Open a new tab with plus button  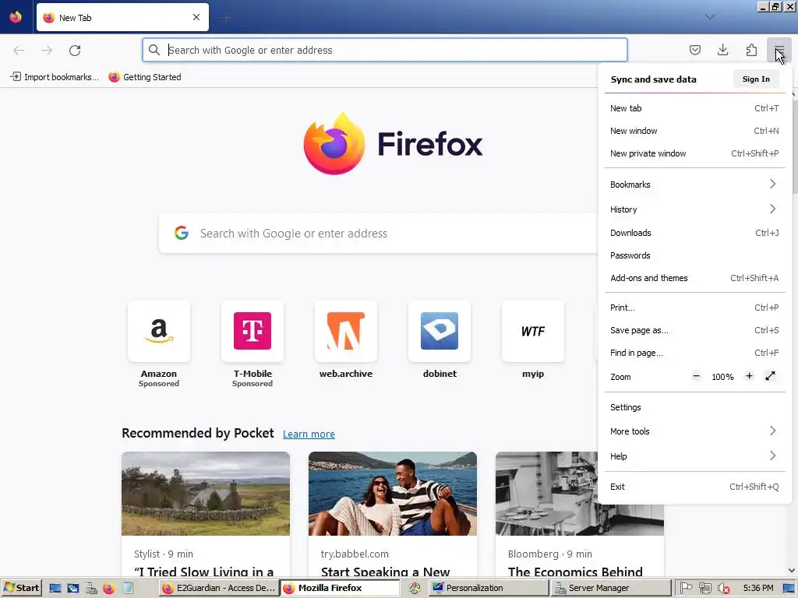point(225,18)
